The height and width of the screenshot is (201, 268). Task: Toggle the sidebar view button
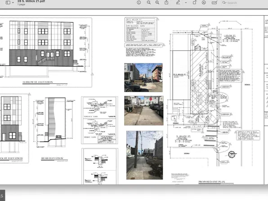click(x=8, y=3)
